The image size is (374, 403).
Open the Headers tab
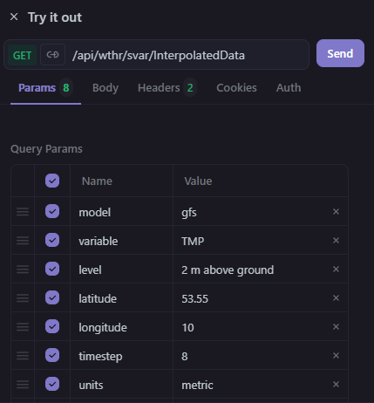167,88
